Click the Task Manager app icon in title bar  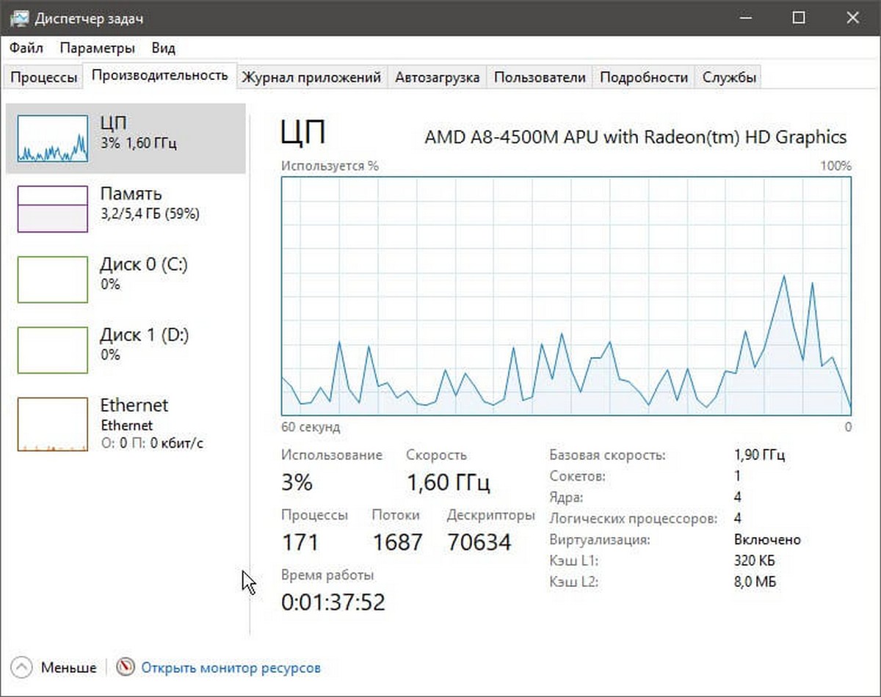click(18, 18)
